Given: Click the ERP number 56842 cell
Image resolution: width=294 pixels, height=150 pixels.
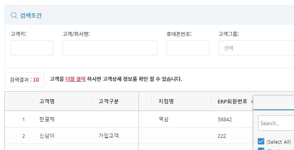Looking at the screenshot, I should [225, 120].
